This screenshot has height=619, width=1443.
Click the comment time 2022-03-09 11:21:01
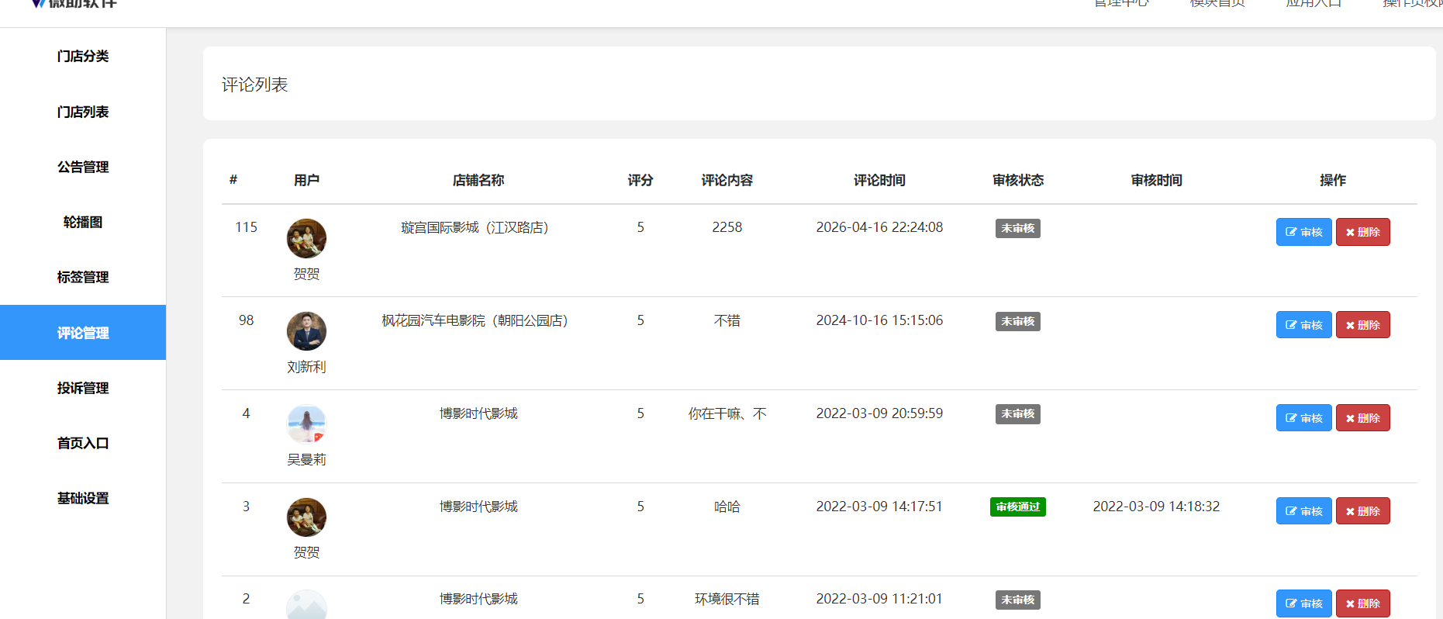pyautogui.click(x=879, y=599)
